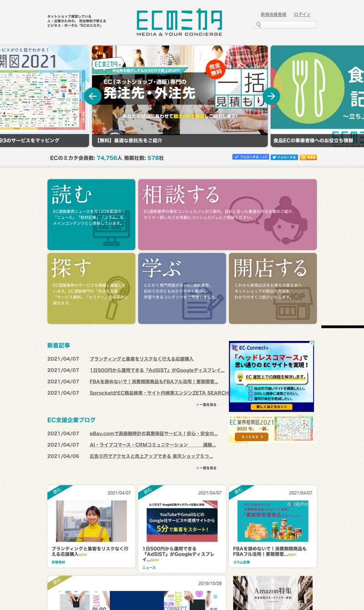The width and height of the screenshot is (364, 610).
Task: Click ニュース category label on AdSIST card
Action: 149,568
